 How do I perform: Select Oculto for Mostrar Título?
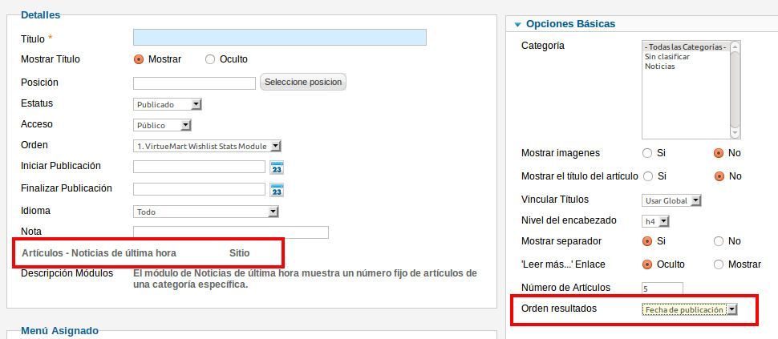click(210, 59)
